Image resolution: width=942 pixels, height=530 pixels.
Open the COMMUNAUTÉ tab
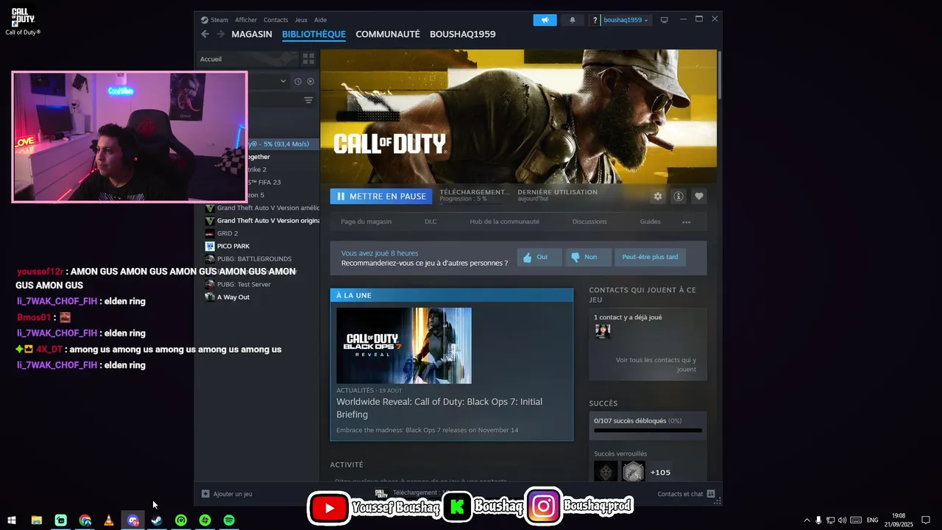pos(388,34)
